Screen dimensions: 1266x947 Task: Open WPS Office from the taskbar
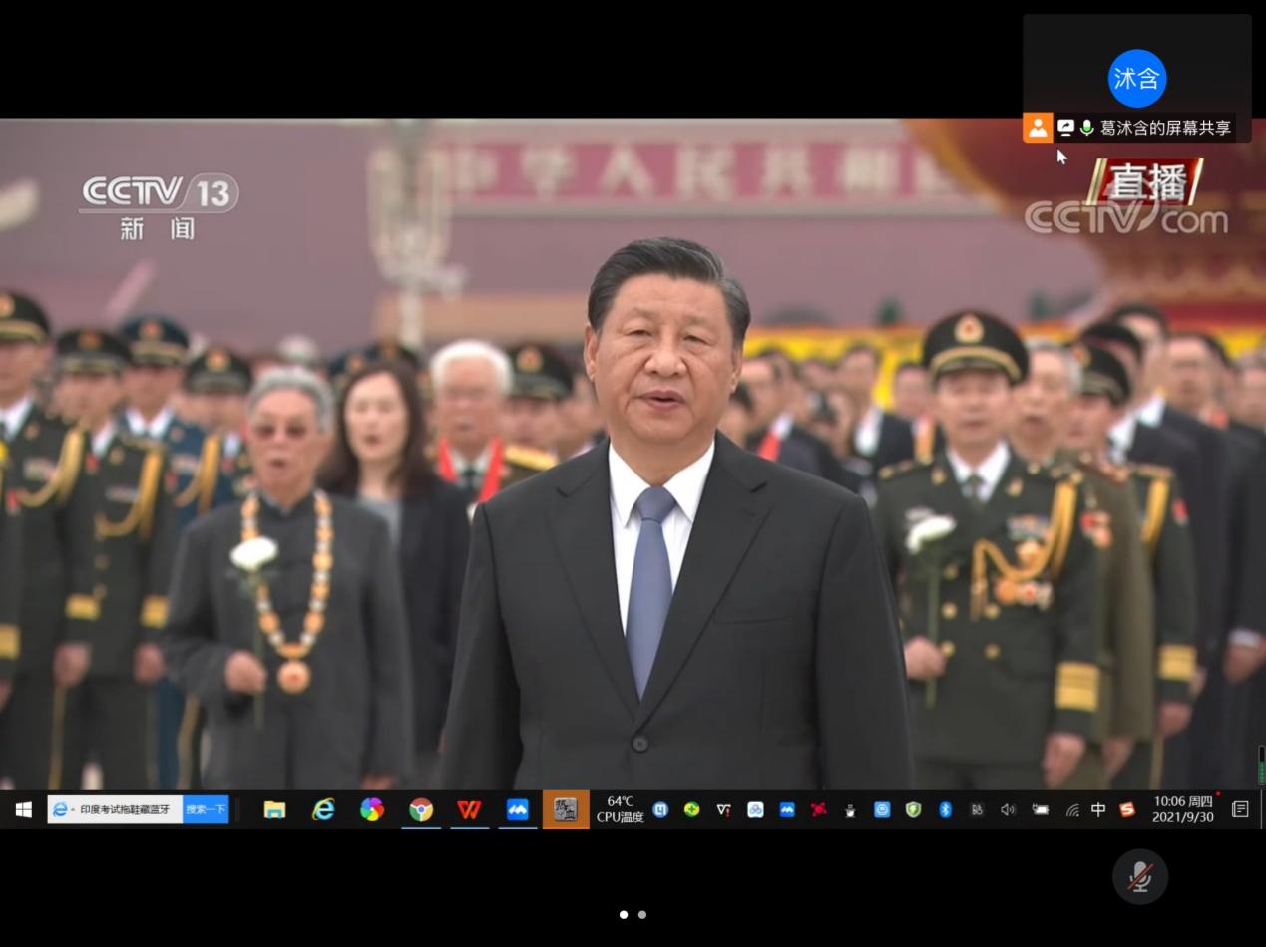[x=469, y=809]
